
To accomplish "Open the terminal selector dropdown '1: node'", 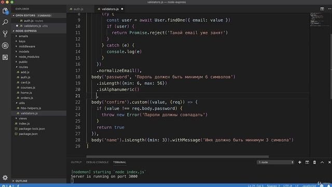I will (x=275, y=162).
